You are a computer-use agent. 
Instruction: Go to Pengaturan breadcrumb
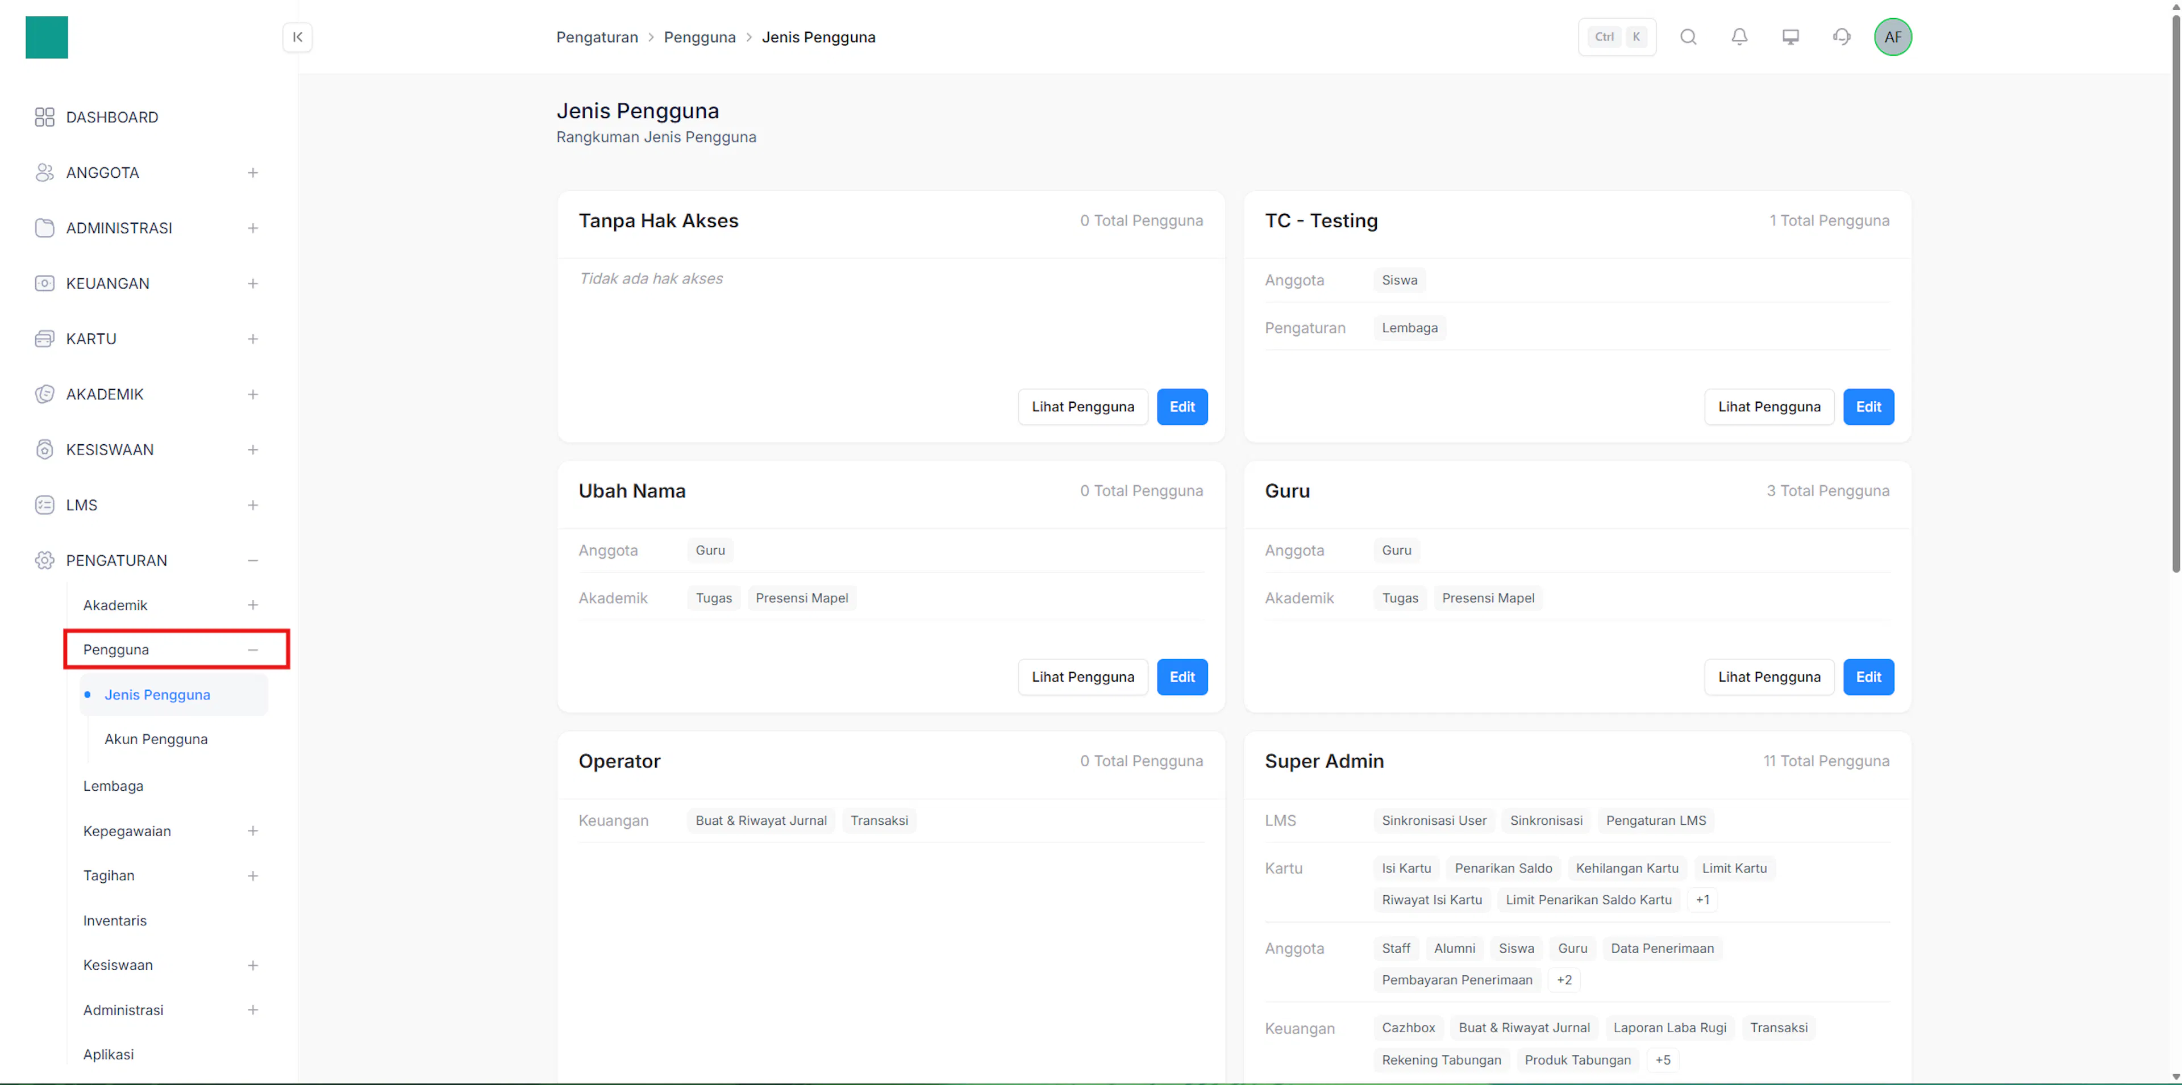(597, 37)
